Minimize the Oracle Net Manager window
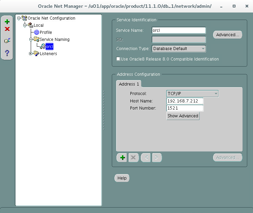The height and width of the screenshot is (213, 253). pos(221,6)
